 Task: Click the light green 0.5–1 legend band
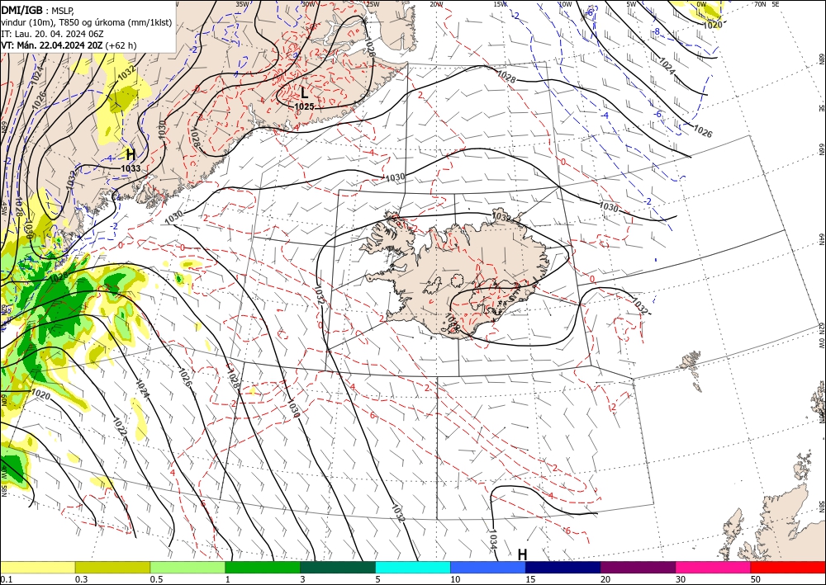coord(188,567)
